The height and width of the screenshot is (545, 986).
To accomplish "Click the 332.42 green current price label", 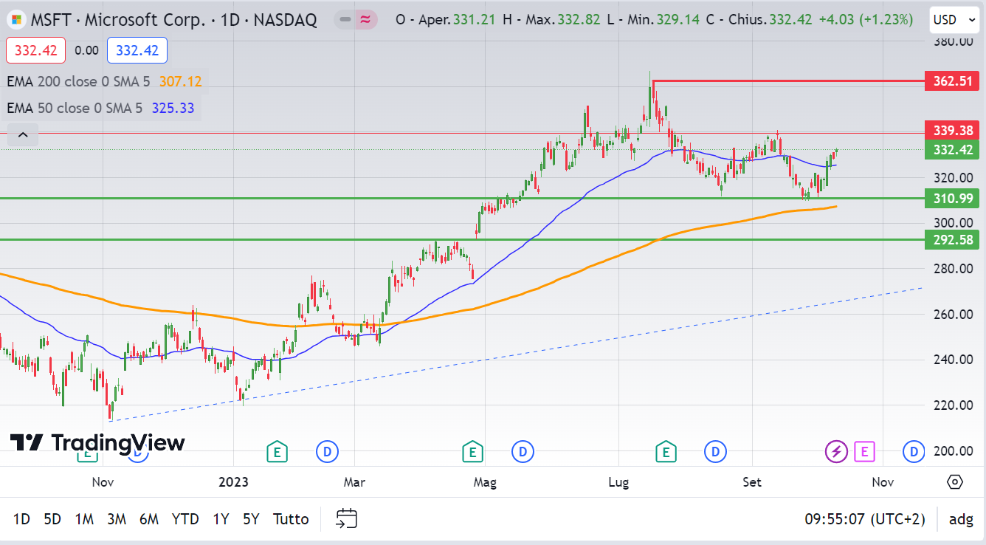I will click(953, 150).
